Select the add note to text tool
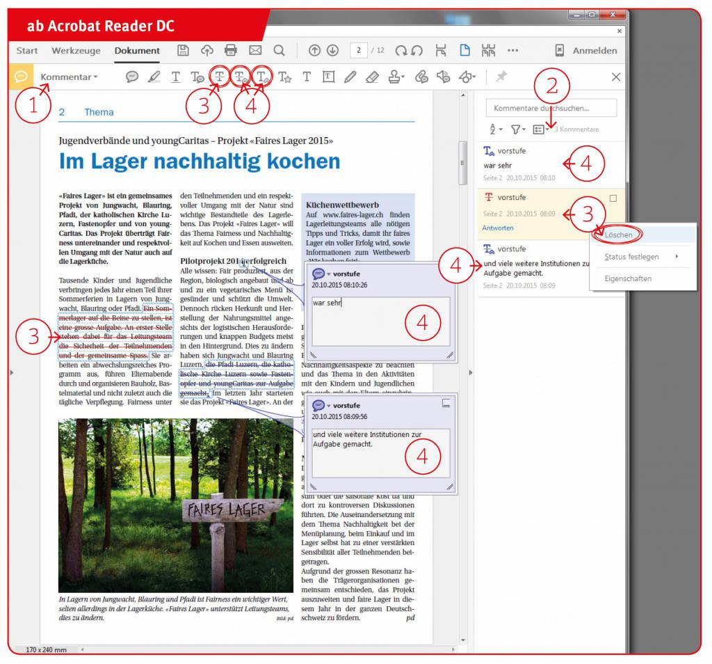The height and width of the screenshot is (664, 712). [x=197, y=77]
